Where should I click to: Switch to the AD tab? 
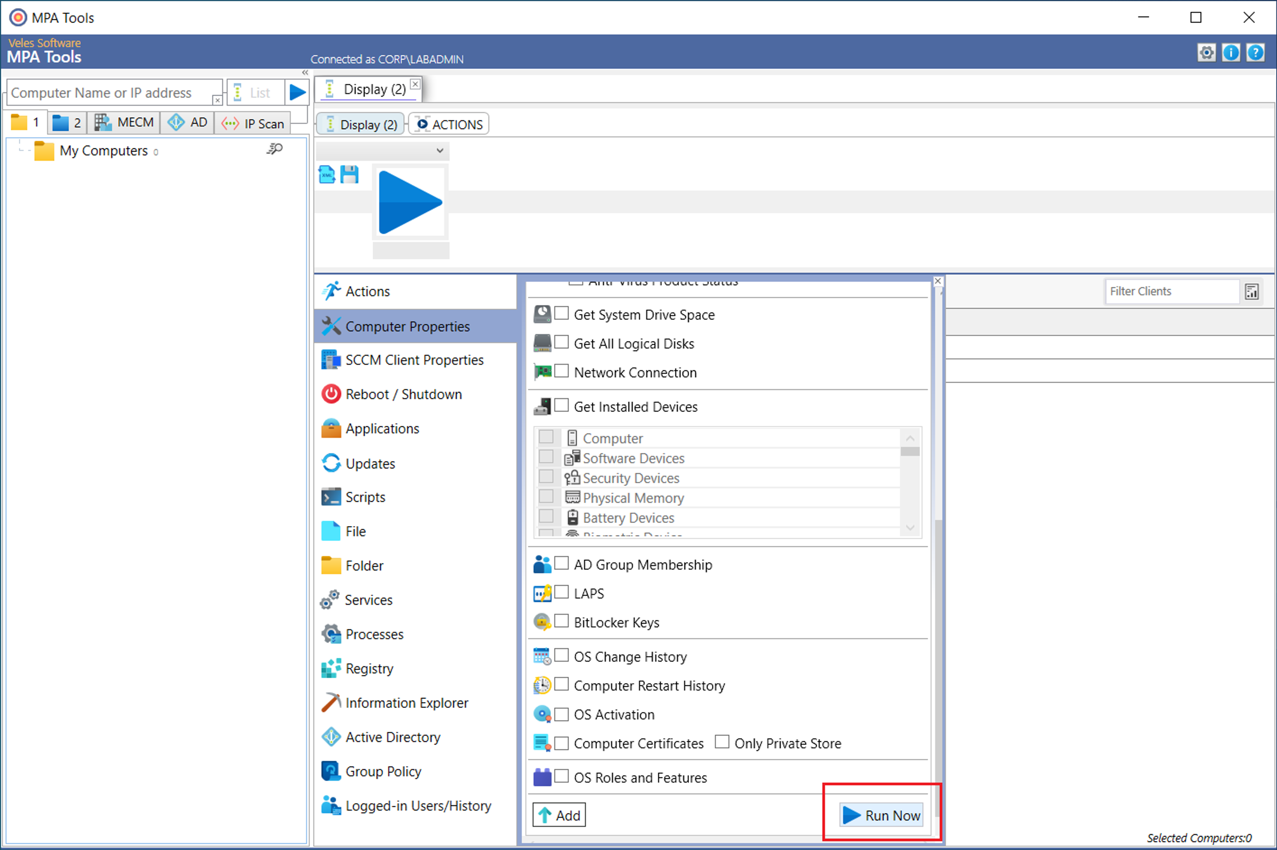tap(188, 122)
